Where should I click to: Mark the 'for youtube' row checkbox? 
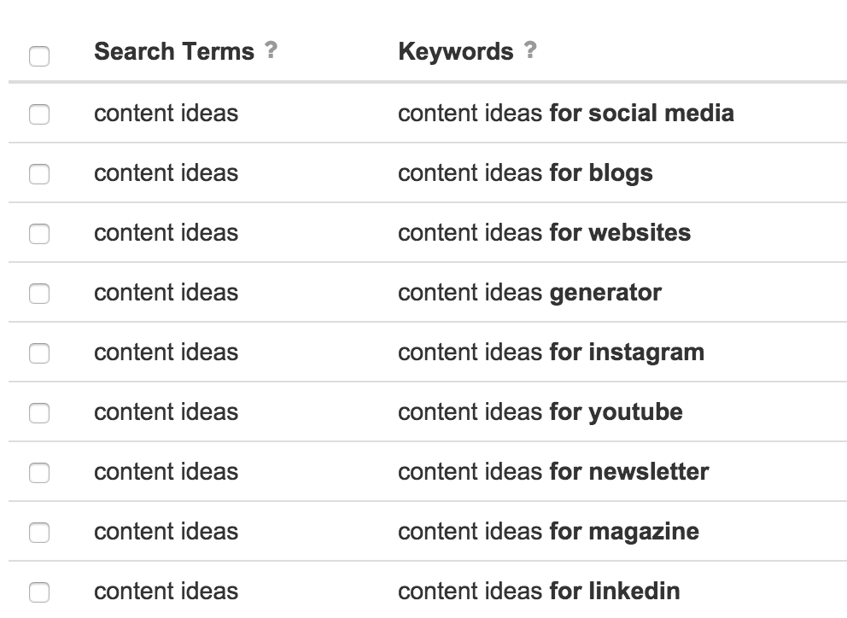(x=39, y=413)
